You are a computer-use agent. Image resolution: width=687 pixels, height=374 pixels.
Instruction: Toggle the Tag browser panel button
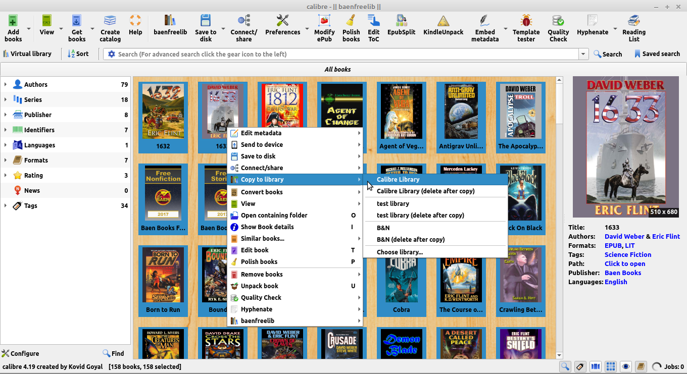tap(580, 367)
